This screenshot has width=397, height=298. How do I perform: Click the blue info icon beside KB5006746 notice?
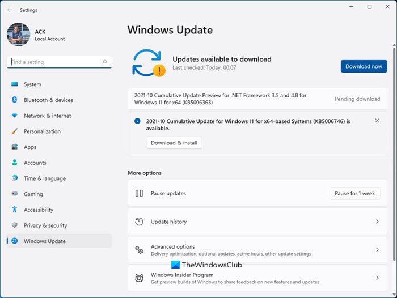coord(137,121)
